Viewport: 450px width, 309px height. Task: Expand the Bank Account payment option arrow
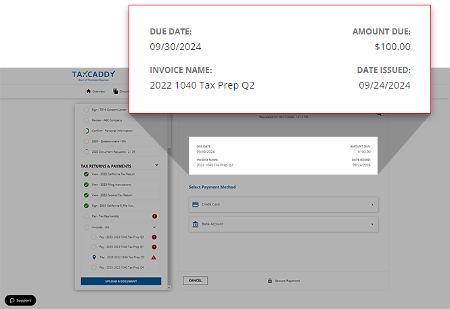coord(372,224)
